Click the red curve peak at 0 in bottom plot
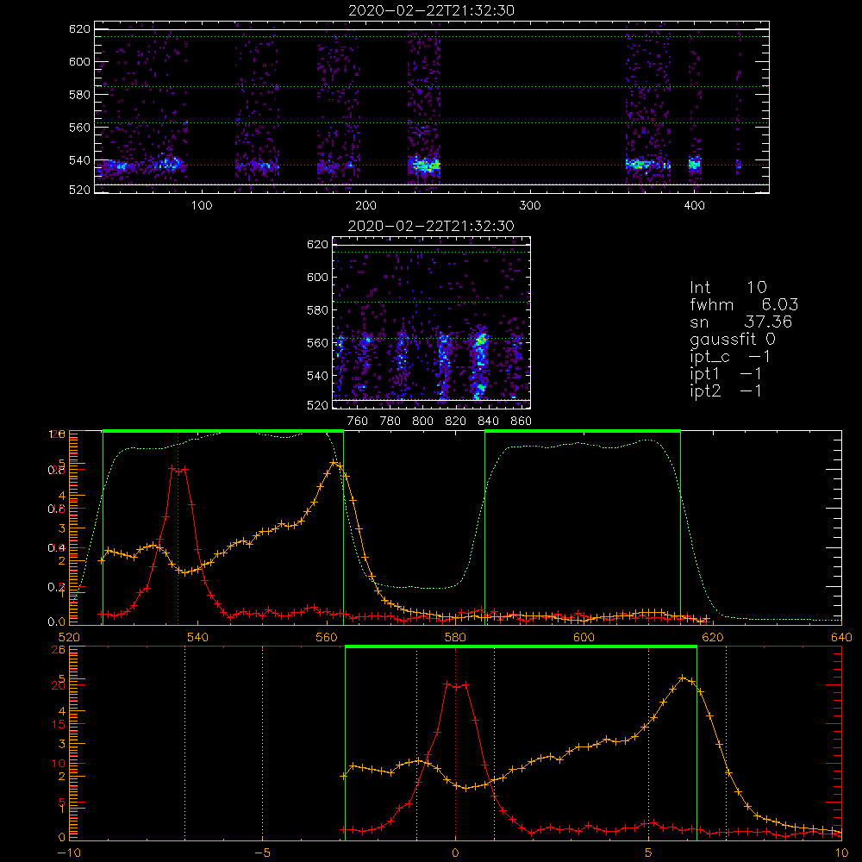 (456, 685)
